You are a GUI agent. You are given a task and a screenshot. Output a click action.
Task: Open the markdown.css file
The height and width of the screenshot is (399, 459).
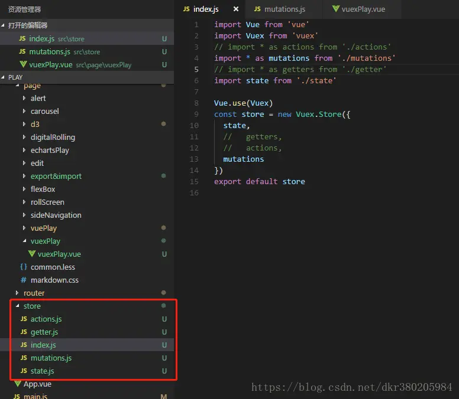[x=54, y=280]
